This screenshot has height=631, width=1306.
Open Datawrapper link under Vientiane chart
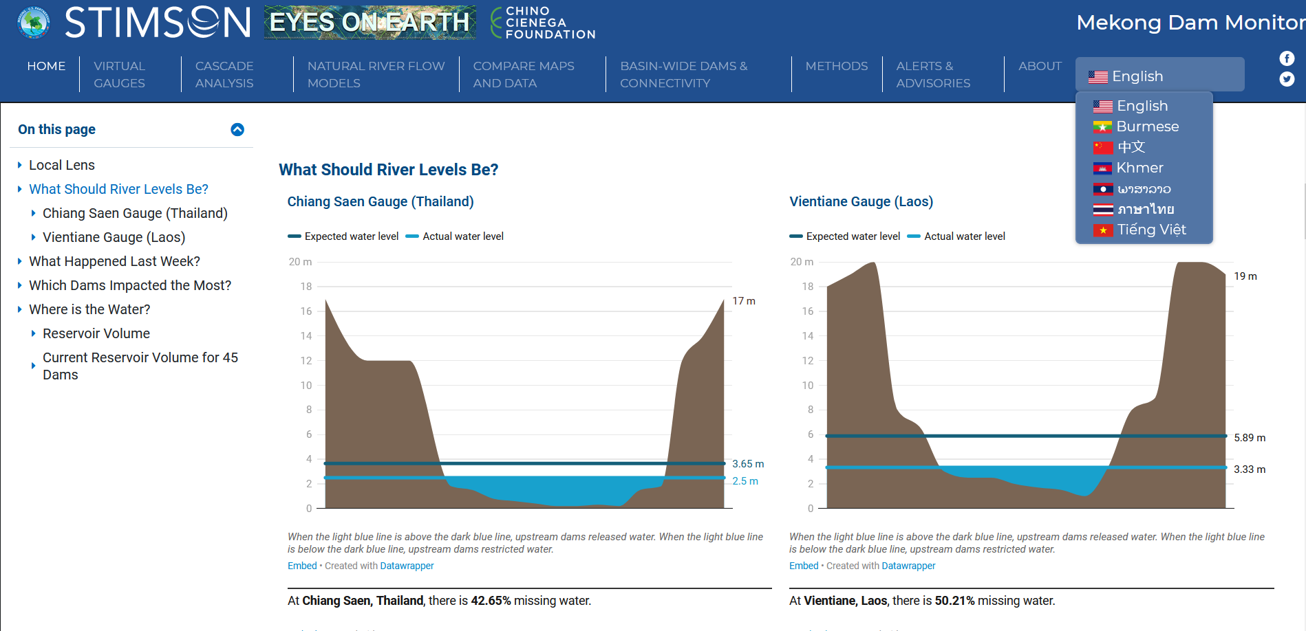coord(908,566)
